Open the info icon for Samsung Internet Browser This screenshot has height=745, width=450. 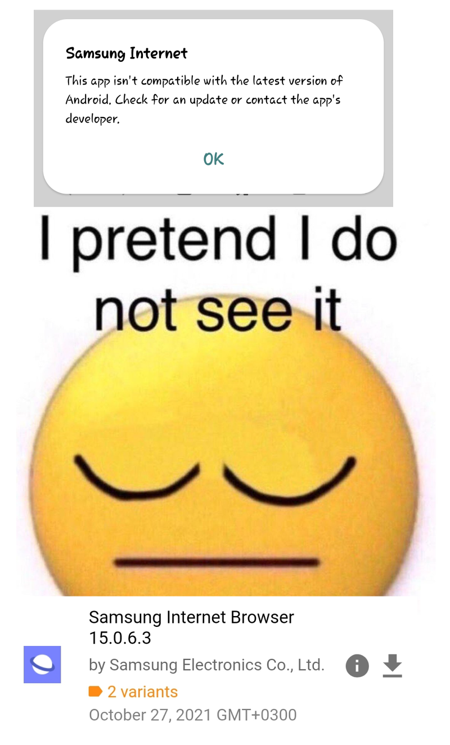(357, 666)
